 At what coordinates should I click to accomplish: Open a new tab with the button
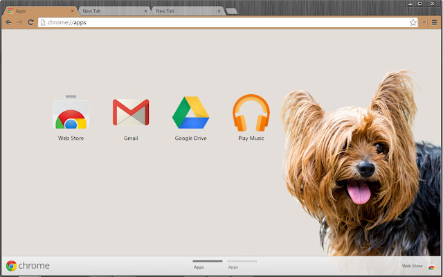click(x=232, y=11)
